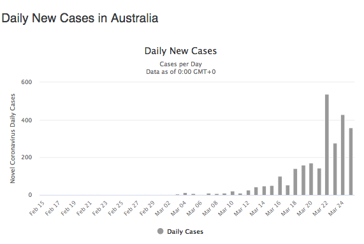The height and width of the screenshot is (244, 364).
Task: Click the Mar 21 bar
Action: 319,182
